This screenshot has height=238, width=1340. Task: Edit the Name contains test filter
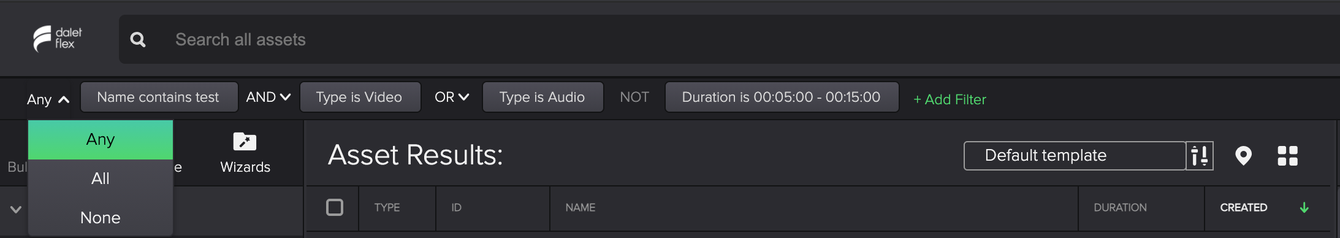[x=159, y=97]
